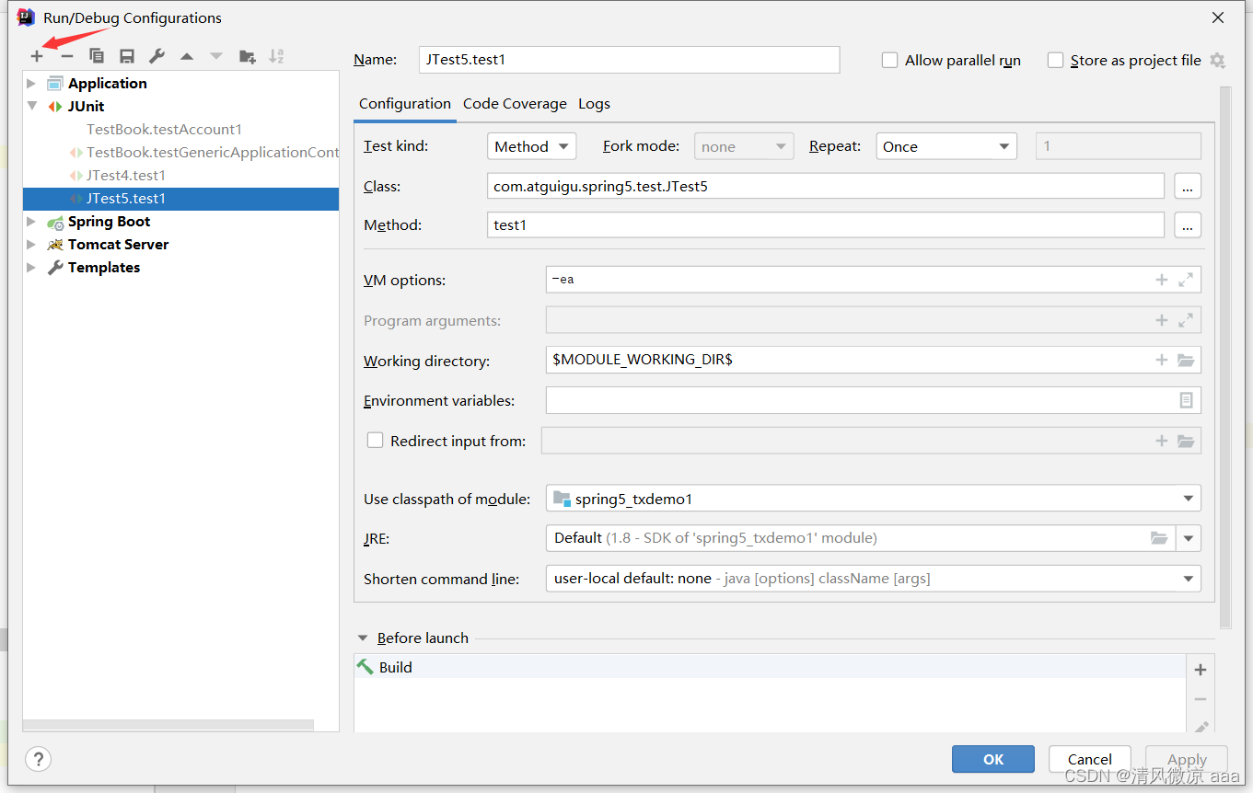Browse folder for Working directory
Screen dimensions: 1253x793
(1186, 360)
